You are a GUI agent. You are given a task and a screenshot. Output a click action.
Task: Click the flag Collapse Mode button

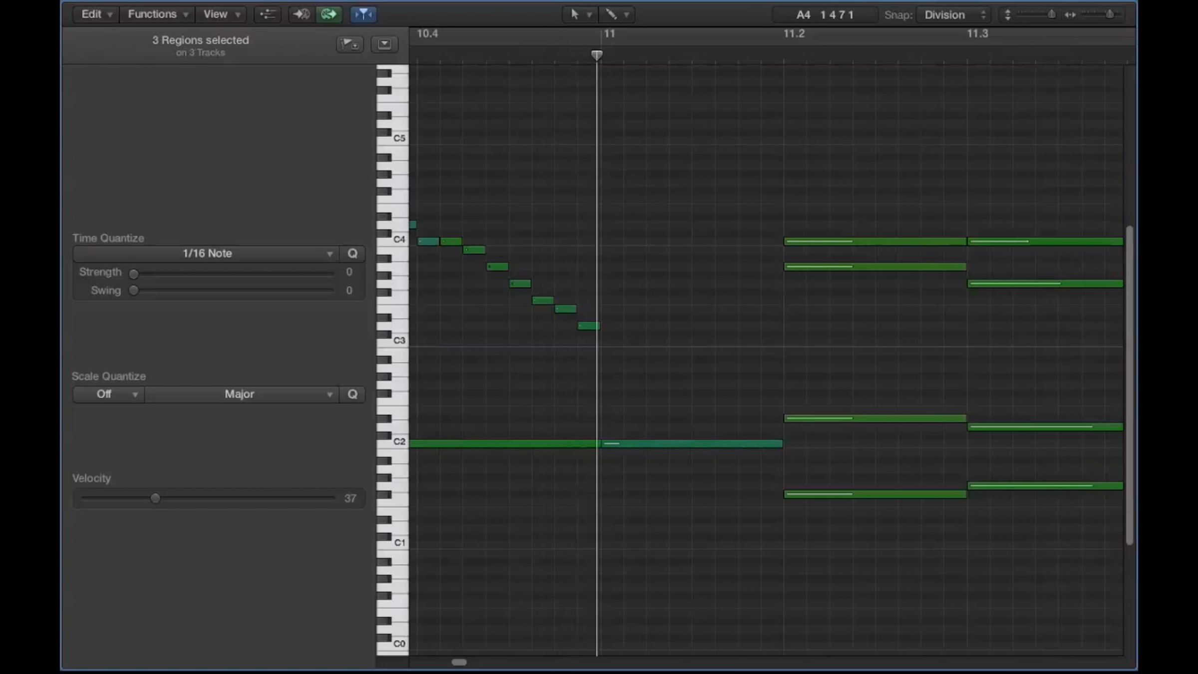coord(349,44)
